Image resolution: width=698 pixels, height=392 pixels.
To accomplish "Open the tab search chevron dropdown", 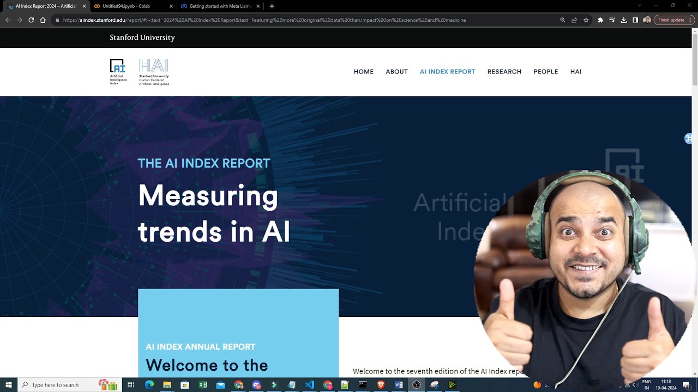I will 640,5.
